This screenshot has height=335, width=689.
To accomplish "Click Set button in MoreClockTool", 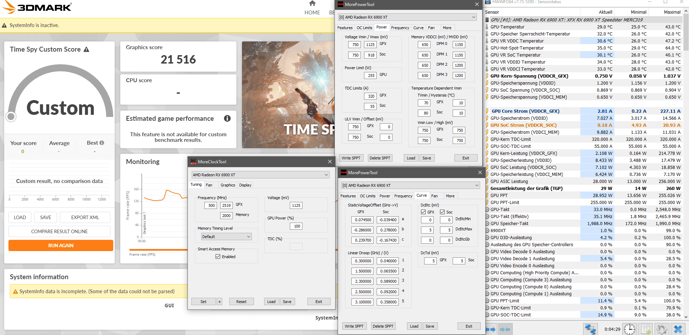I will [203, 302].
